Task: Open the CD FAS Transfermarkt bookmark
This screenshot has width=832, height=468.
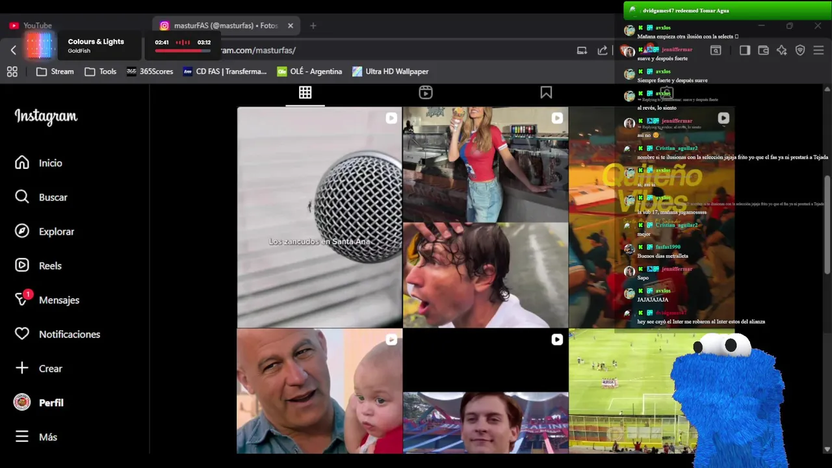Action: point(225,71)
